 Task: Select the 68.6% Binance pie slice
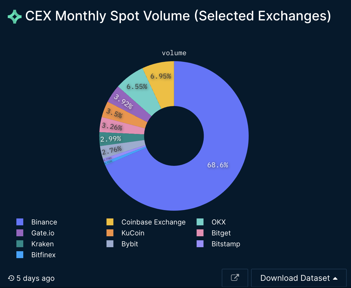(x=218, y=165)
